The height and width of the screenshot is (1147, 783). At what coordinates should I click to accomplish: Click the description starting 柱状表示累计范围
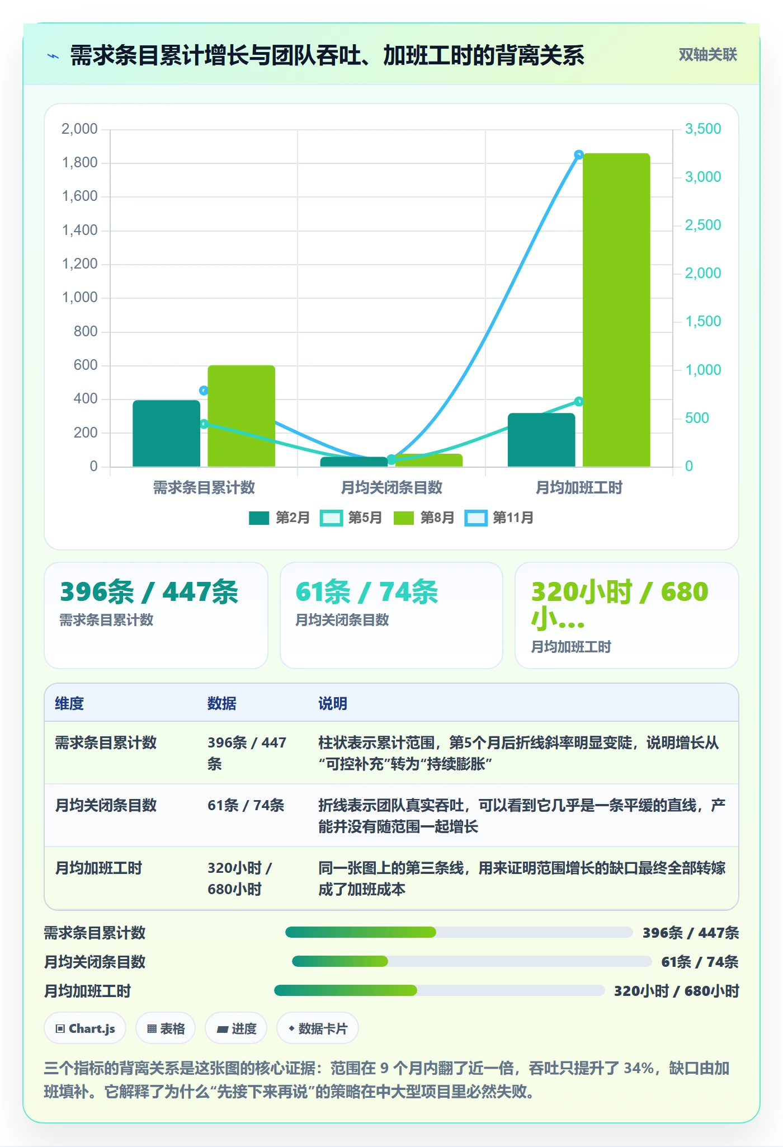click(518, 753)
